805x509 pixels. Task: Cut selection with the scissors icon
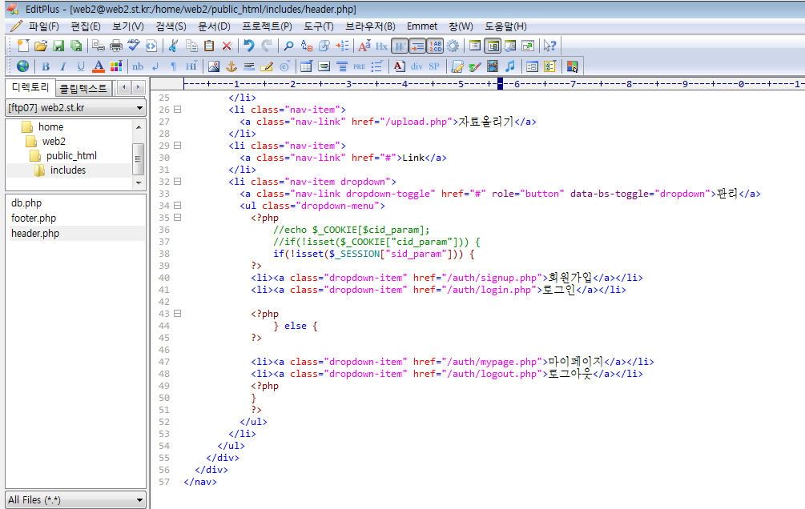tap(173, 46)
